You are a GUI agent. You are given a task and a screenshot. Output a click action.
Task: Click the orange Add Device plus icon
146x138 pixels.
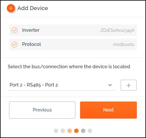[11, 8]
